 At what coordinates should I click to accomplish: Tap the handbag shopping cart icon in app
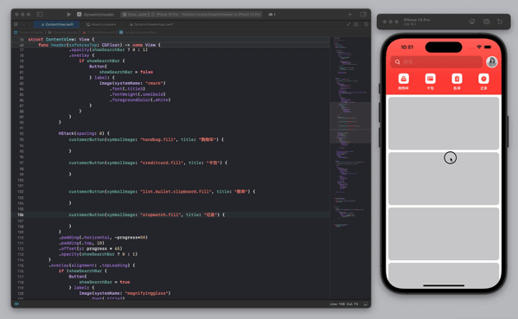click(403, 79)
